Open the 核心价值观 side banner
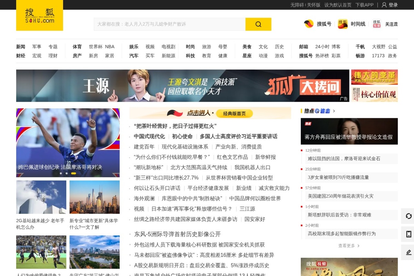Screen dimensions: 414x276 pos(374,94)
